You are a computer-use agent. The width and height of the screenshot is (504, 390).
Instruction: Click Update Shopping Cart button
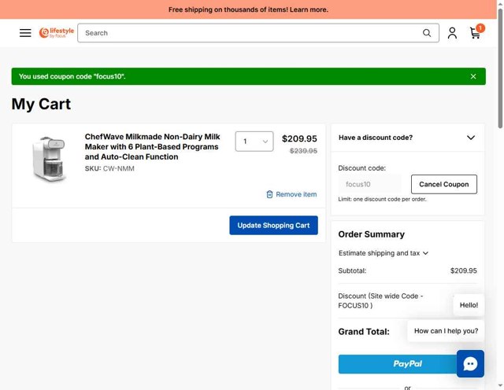(273, 226)
